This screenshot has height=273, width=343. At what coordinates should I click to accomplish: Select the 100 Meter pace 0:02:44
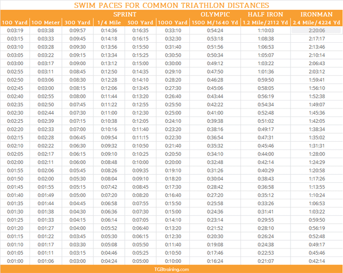46,113
